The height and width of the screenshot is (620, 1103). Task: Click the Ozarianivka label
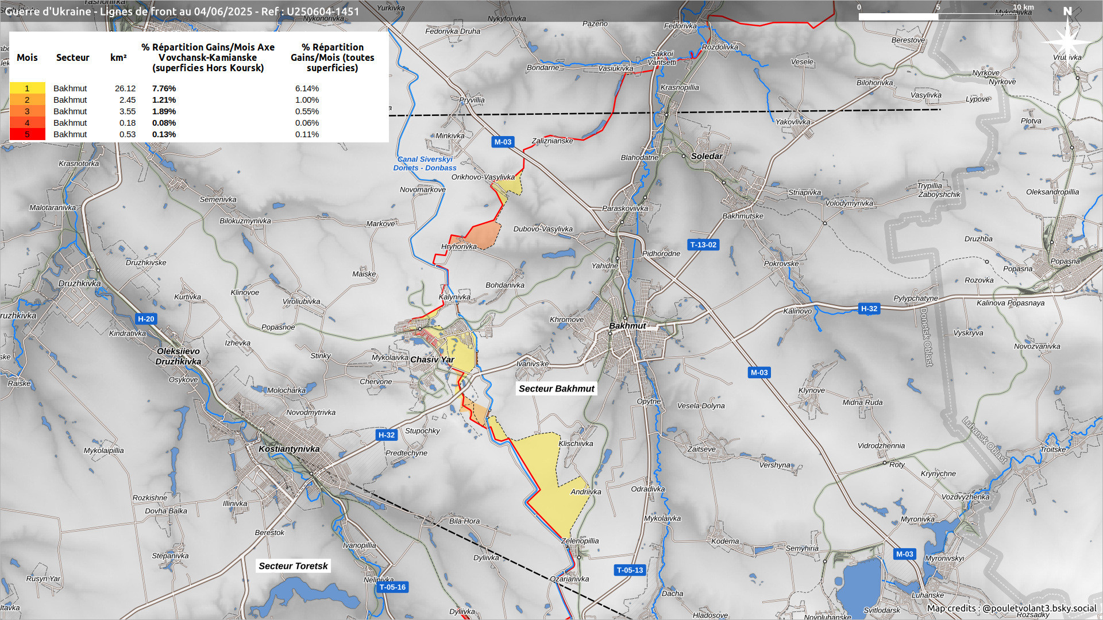click(569, 579)
